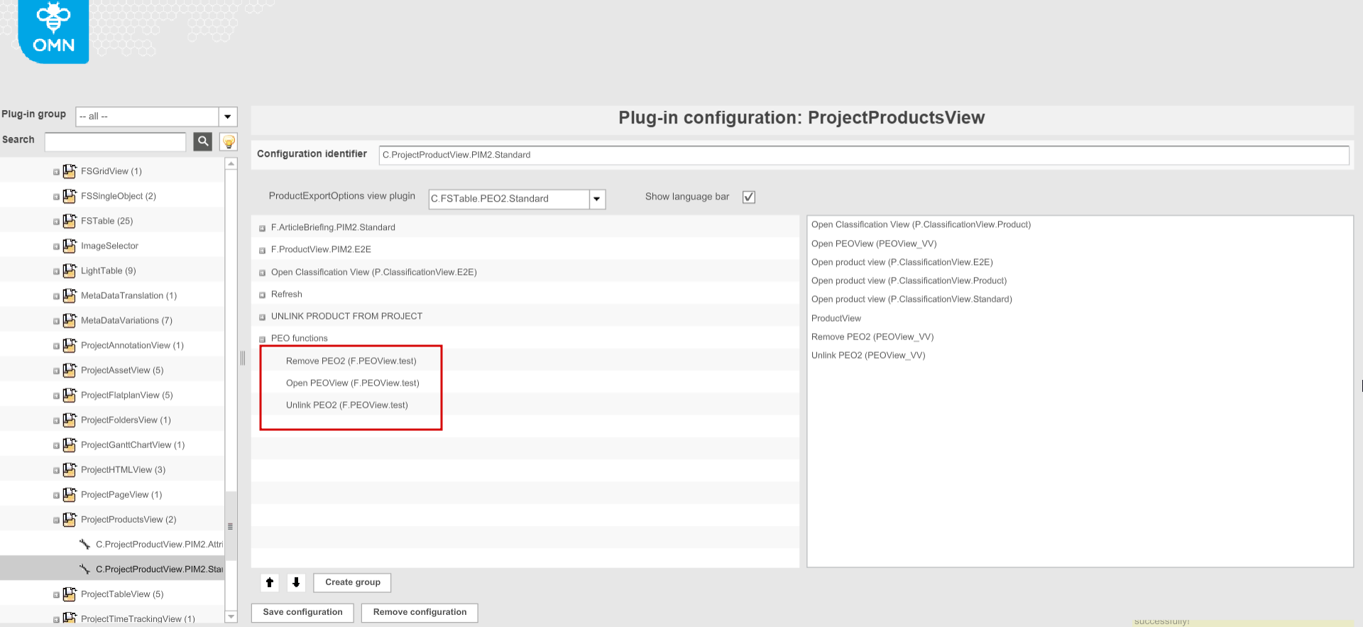Click the Search input field
Screen dimensions: 1363x627
(115, 141)
